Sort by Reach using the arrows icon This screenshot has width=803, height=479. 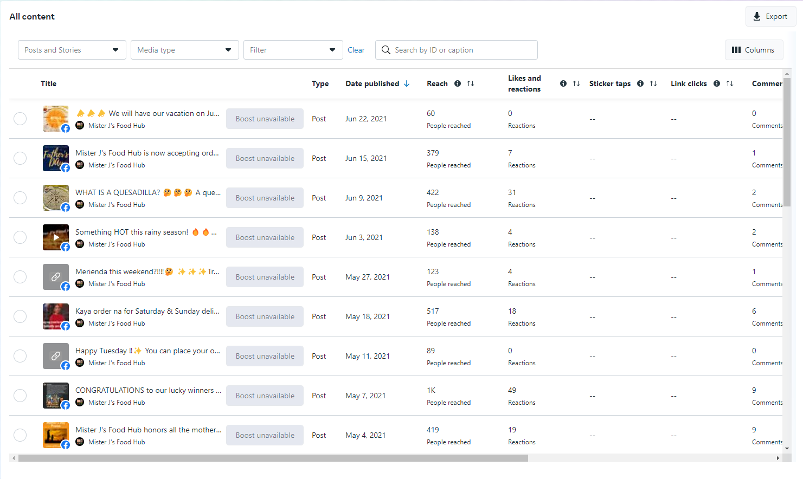471,83
